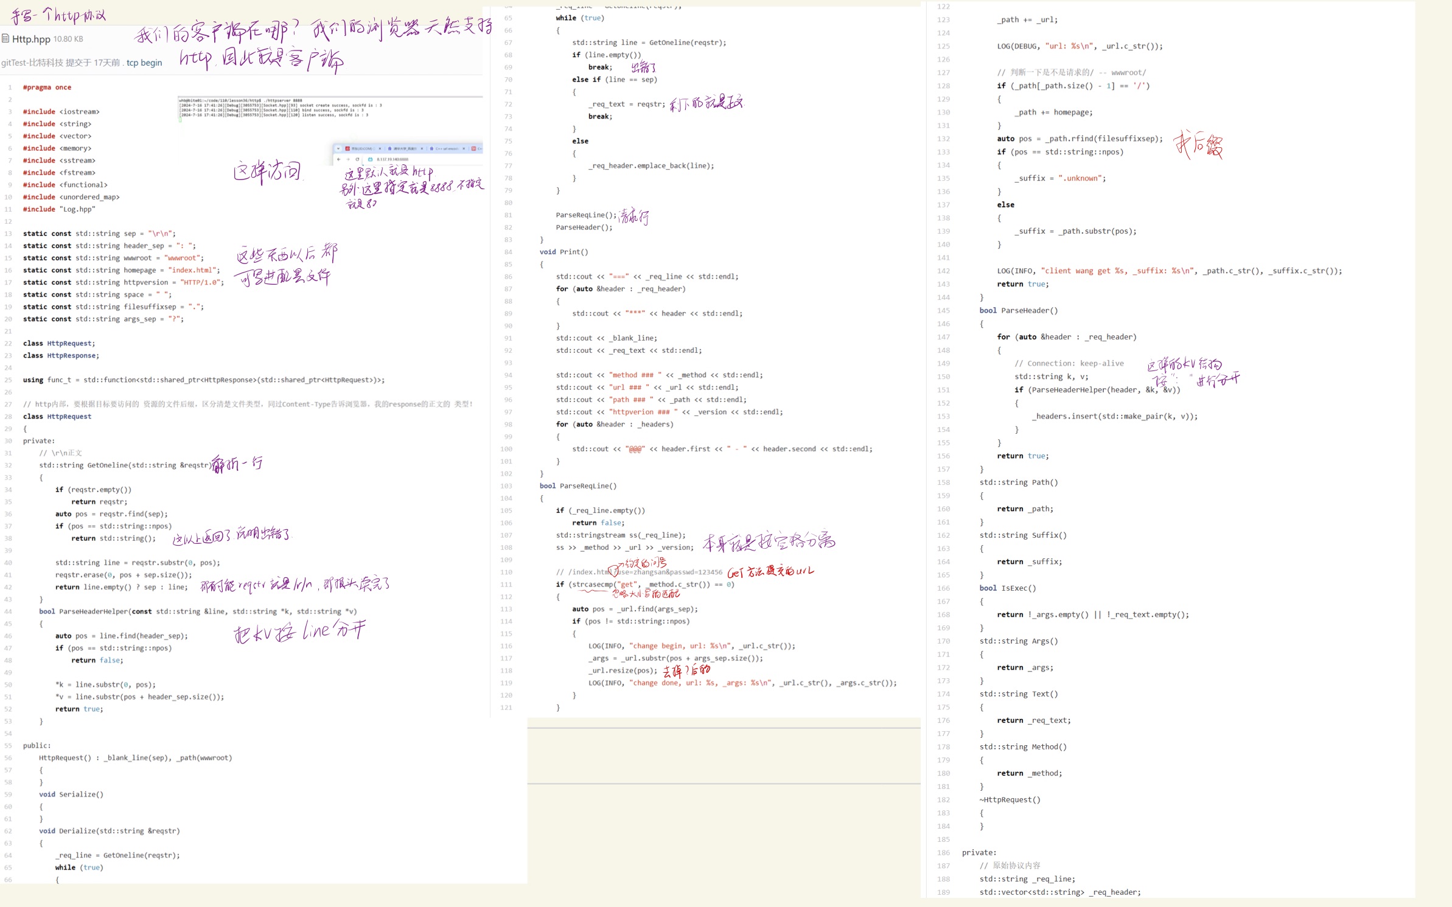The image size is (1452, 907).
Task: Close the C++ url encode browser tab
Action: pyautogui.click(x=464, y=148)
